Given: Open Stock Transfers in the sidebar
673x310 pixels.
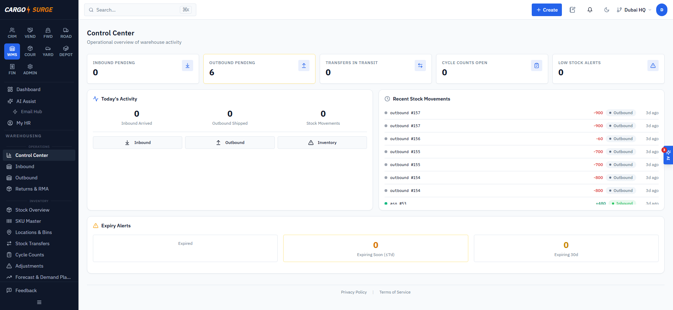Looking at the screenshot, I should click(39, 243).
